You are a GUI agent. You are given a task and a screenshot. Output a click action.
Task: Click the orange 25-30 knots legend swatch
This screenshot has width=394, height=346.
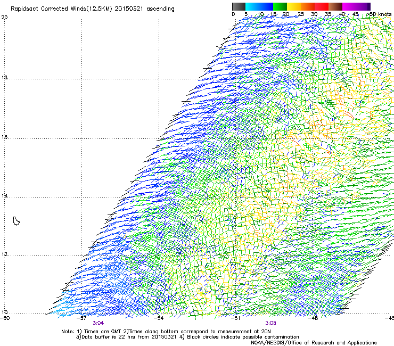click(308, 6)
